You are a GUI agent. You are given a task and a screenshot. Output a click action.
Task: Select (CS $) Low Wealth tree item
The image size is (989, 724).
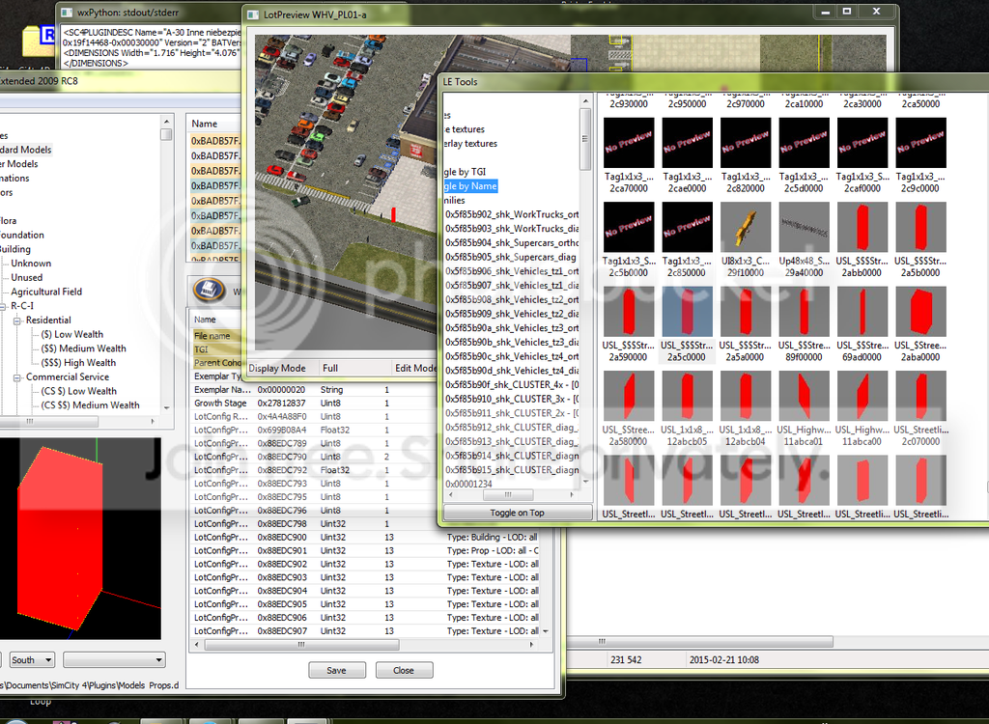[x=78, y=391]
